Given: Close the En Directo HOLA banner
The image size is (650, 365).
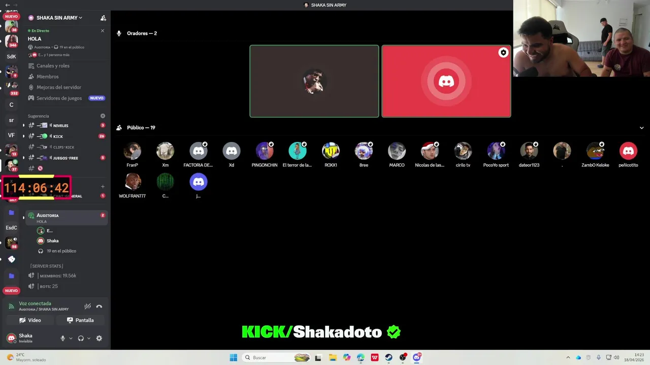Looking at the screenshot, I should point(102,31).
